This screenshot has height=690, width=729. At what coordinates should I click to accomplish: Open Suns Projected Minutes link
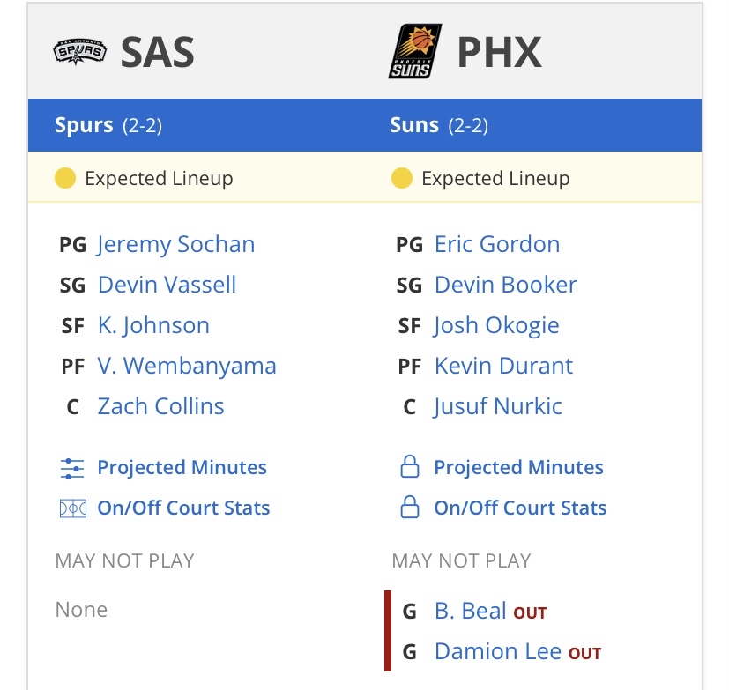(518, 468)
